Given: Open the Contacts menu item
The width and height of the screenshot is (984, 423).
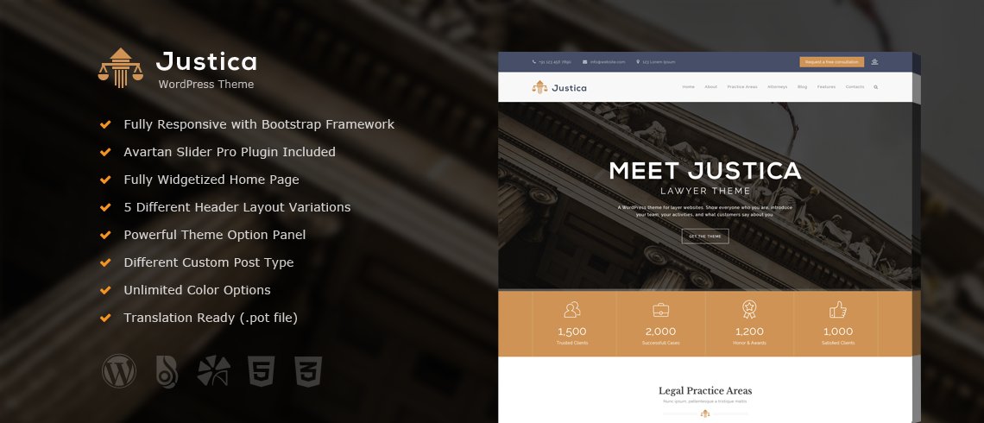Looking at the screenshot, I should pyautogui.click(x=855, y=87).
